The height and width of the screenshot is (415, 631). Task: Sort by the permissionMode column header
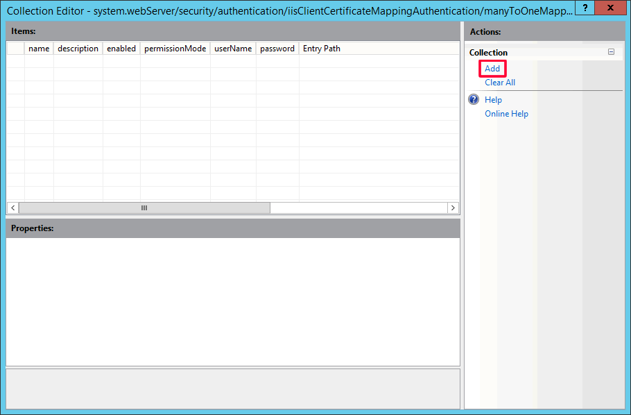click(175, 49)
